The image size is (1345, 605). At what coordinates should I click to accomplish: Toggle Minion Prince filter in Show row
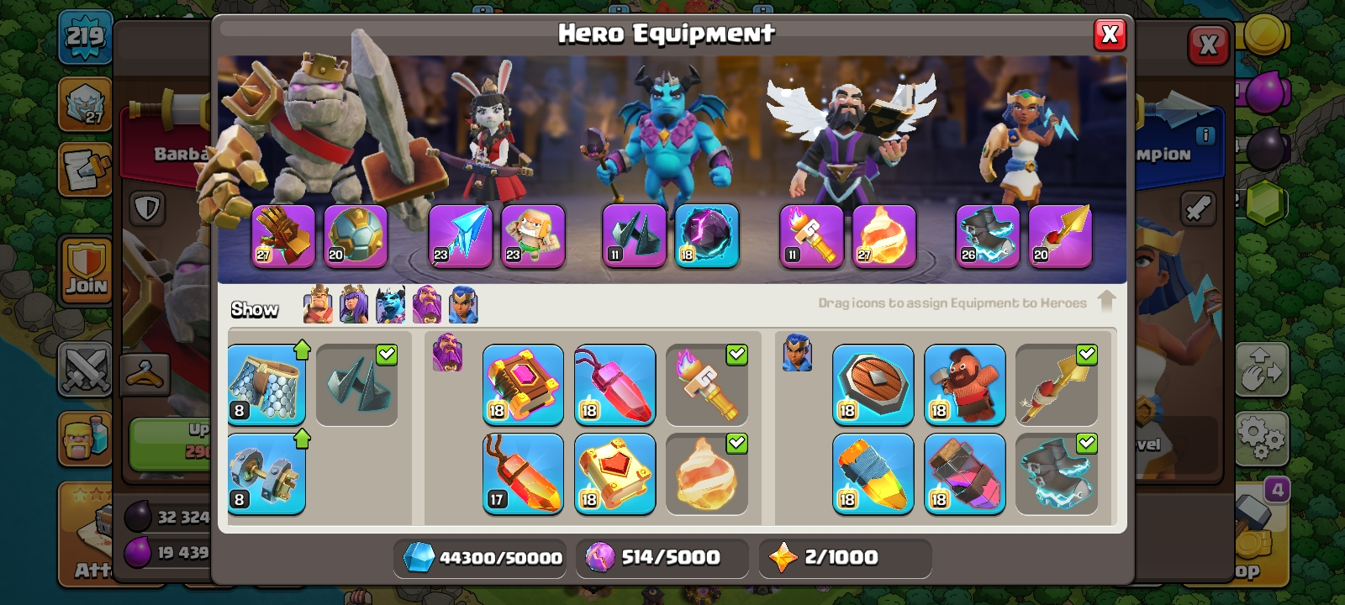tap(390, 305)
